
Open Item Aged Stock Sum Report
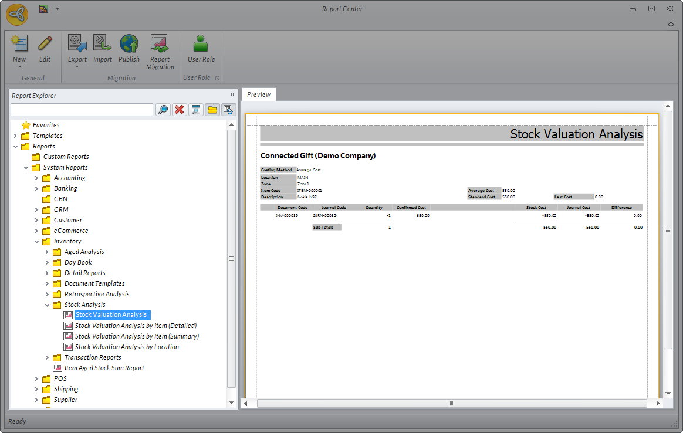pos(104,368)
